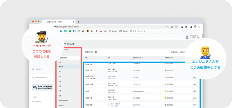Click the 学校管理者 account label
The width and height of the screenshot is (232, 108).
point(194,36)
